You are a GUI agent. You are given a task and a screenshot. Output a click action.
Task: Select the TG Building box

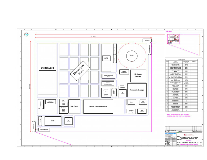(x=123, y=93)
